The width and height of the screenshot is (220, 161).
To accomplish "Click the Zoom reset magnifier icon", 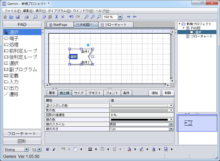I will coord(87,17).
